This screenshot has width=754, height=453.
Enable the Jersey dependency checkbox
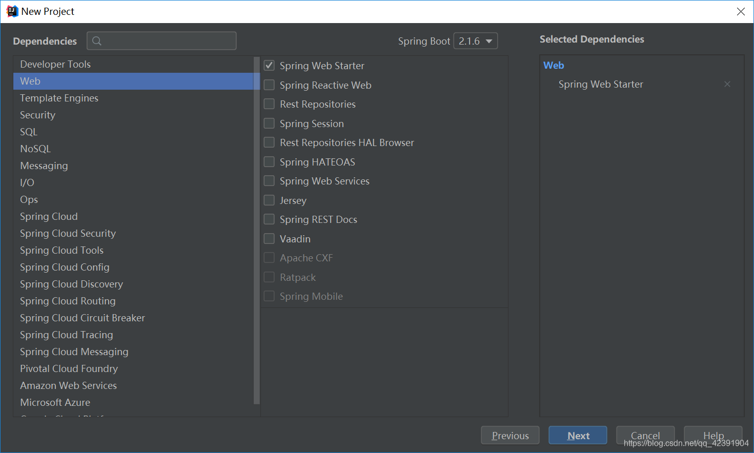tap(269, 200)
